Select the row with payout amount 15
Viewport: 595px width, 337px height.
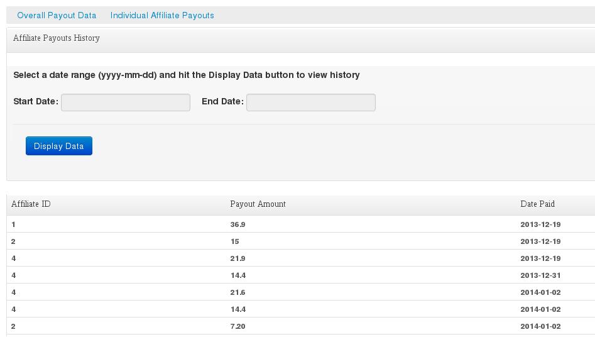(301, 241)
